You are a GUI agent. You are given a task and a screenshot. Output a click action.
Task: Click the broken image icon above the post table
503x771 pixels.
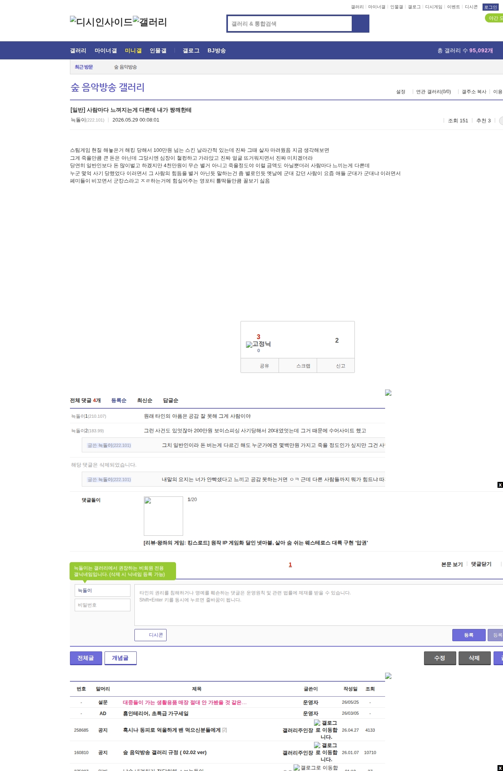click(x=388, y=676)
